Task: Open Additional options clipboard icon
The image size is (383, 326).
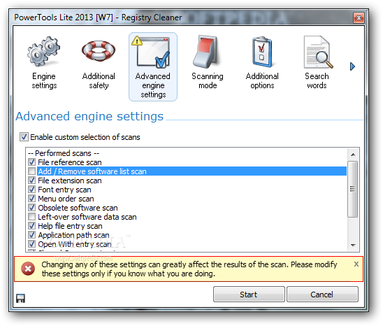Action: [262, 52]
